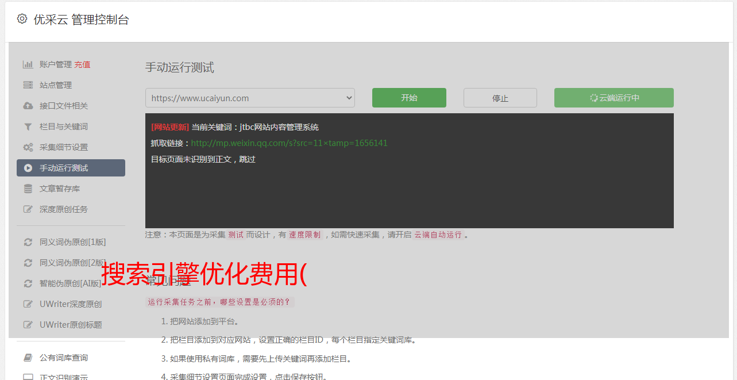The width and height of the screenshot is (737, 380).
Task: Click the 云端运行中 status button
Action: pos(614,98)
